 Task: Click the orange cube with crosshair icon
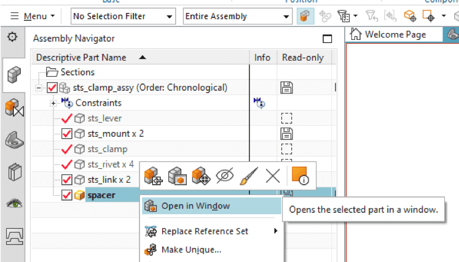[410, 15]
